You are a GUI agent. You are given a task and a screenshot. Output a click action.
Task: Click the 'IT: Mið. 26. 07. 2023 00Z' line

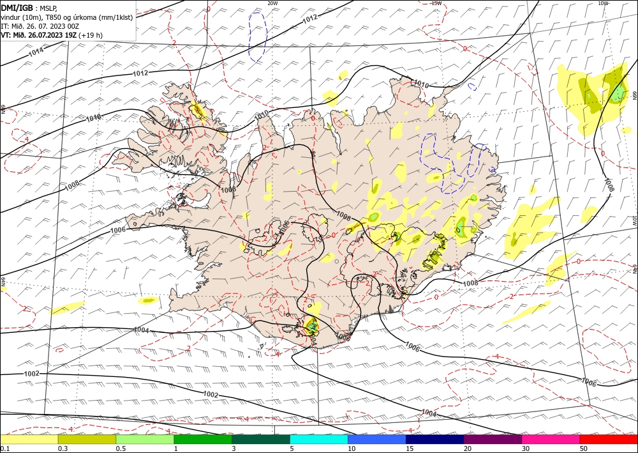(x=40, y=26)
